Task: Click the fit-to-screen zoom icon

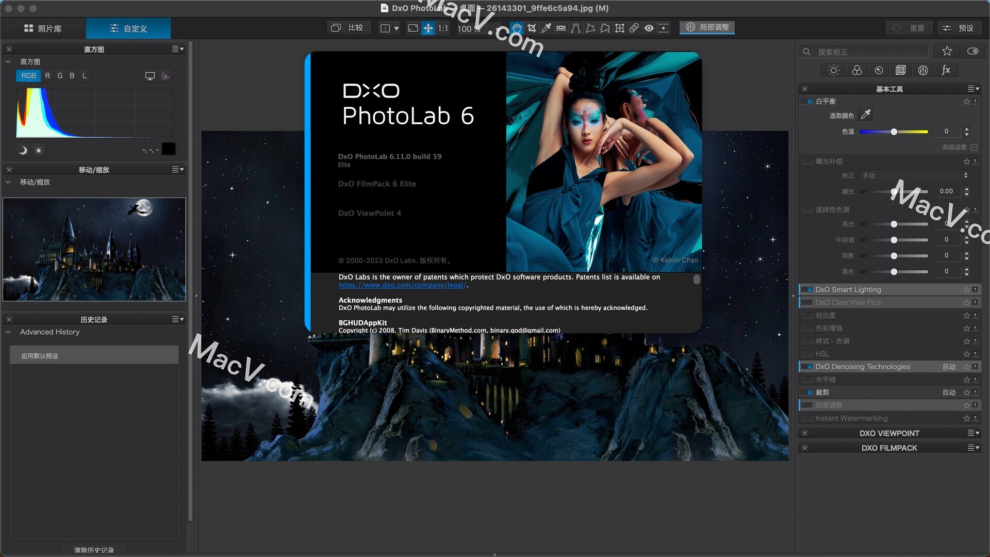Action: [x=413, y=28]
